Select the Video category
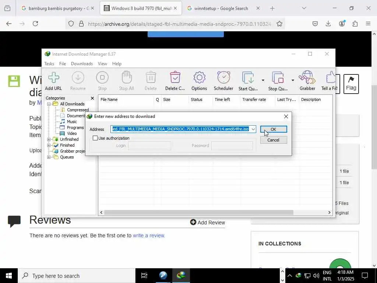The height and width of the screenshot is (283, 377). [x=72, y=133]
